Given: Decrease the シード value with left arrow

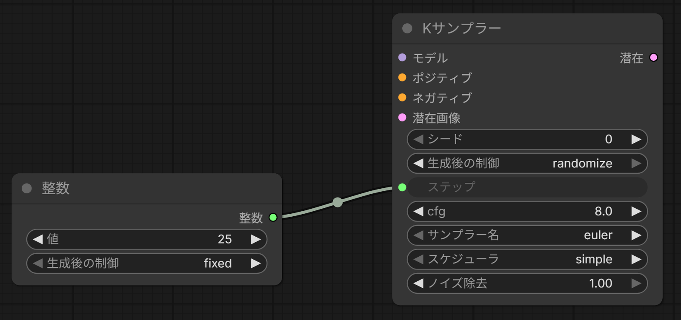Looking at the screenshot, I should [x=418, y=139].
